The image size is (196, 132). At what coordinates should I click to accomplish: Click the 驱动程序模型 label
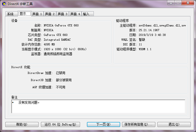(127, 49)
